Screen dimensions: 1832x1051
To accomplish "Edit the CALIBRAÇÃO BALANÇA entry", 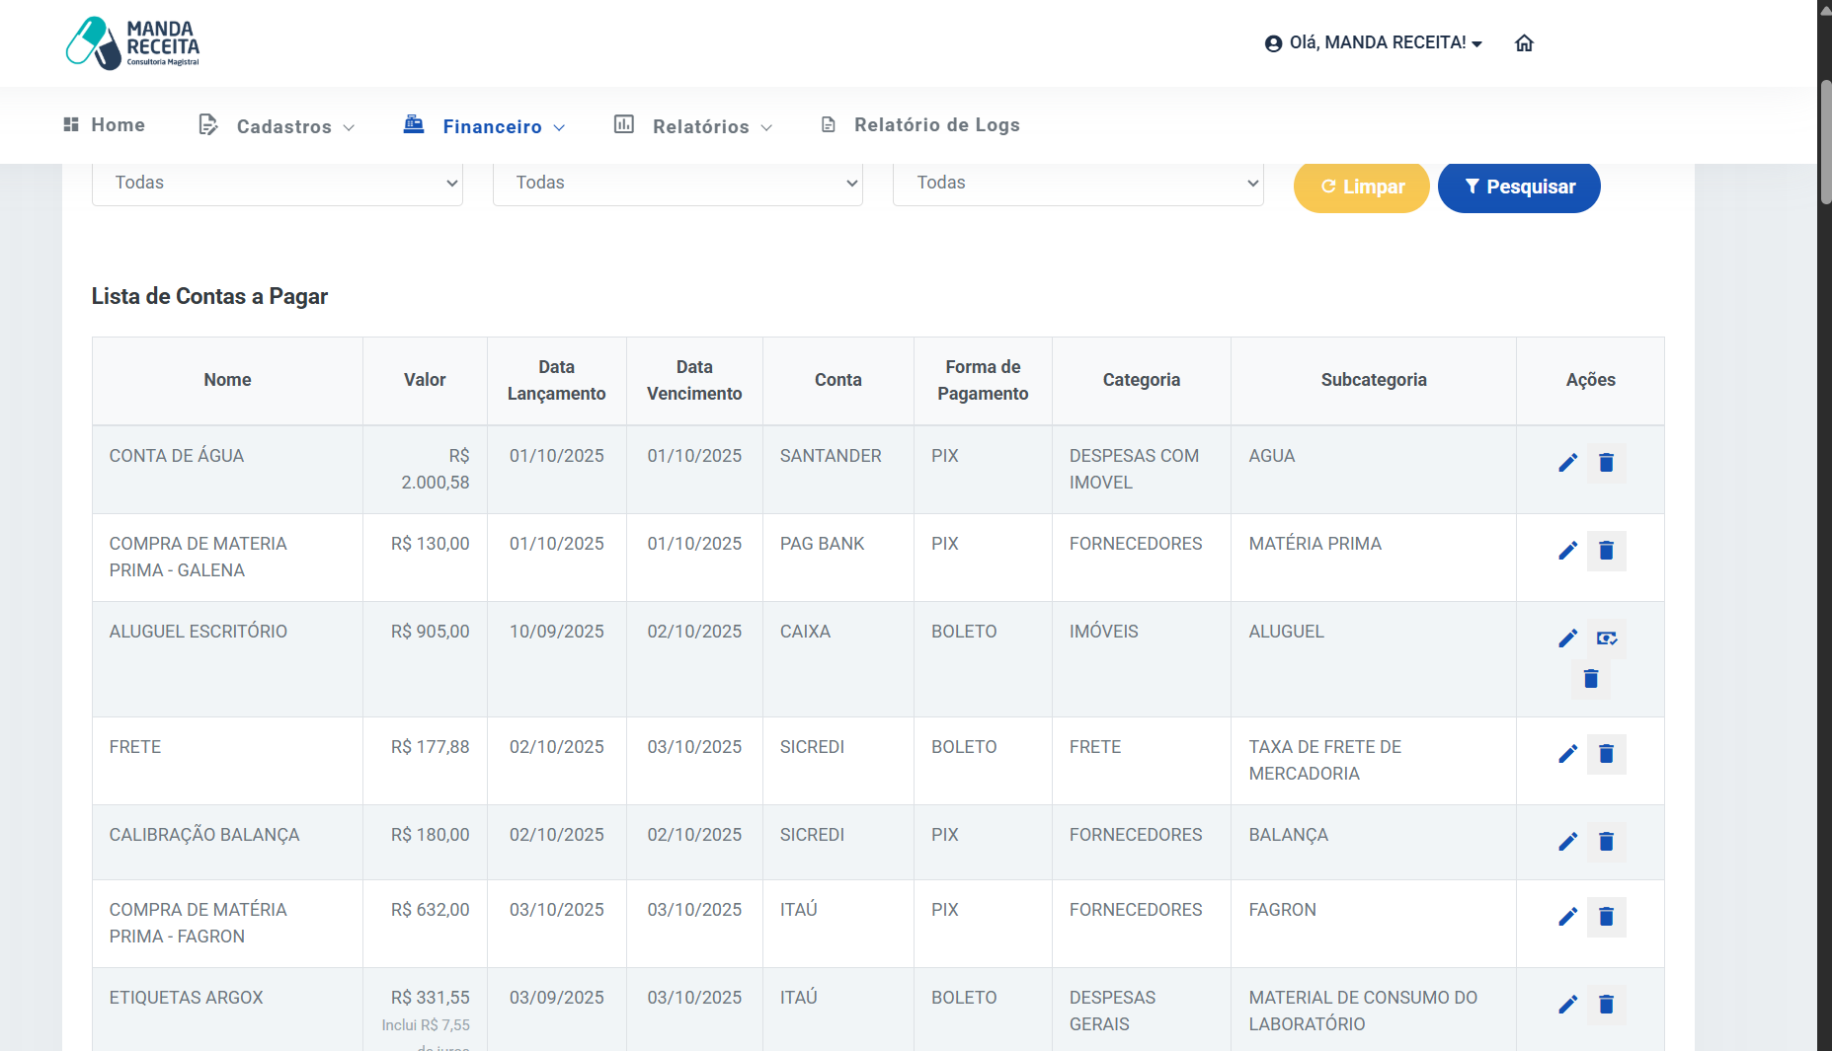I will 1567,842.
